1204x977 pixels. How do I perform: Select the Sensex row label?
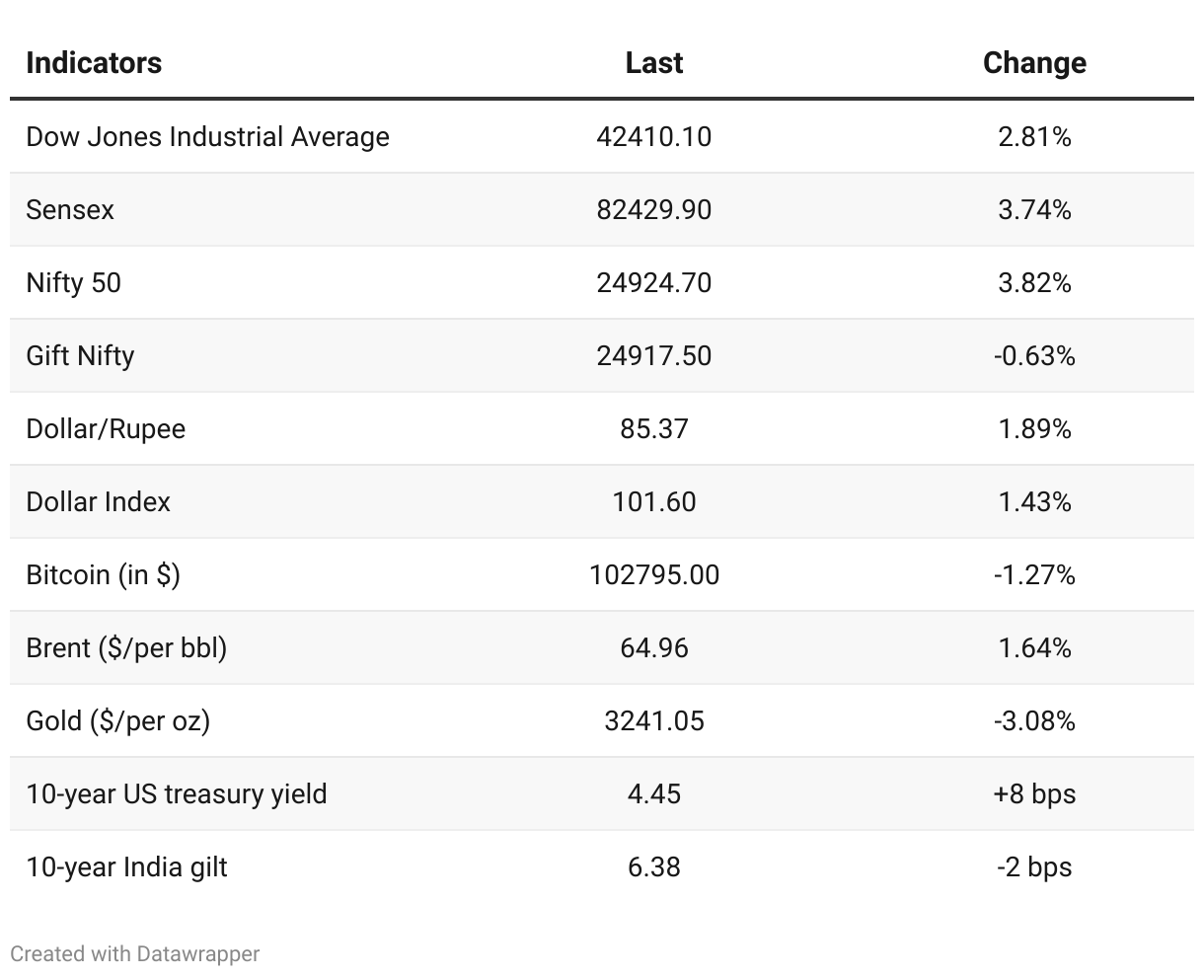70,209
